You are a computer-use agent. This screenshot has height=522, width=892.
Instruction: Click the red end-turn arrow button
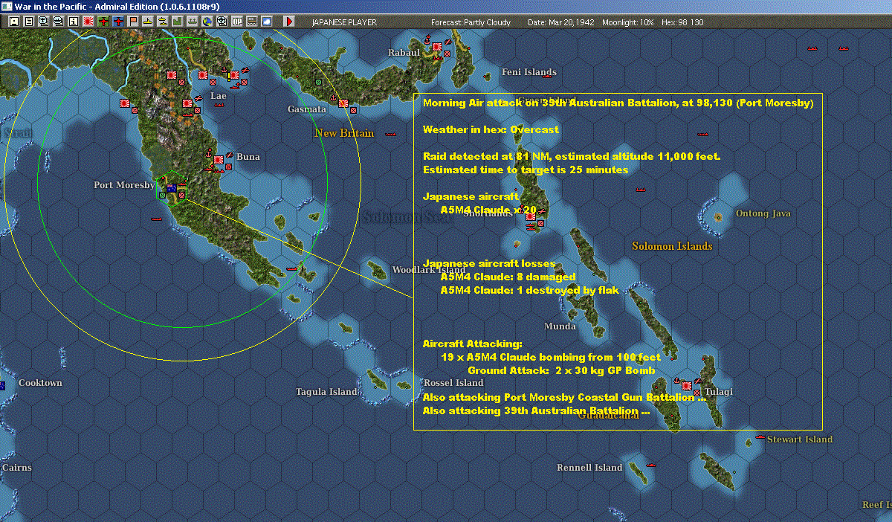289,22
